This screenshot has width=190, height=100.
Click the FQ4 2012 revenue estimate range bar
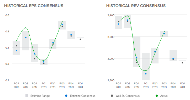click(x=137, y=52)
